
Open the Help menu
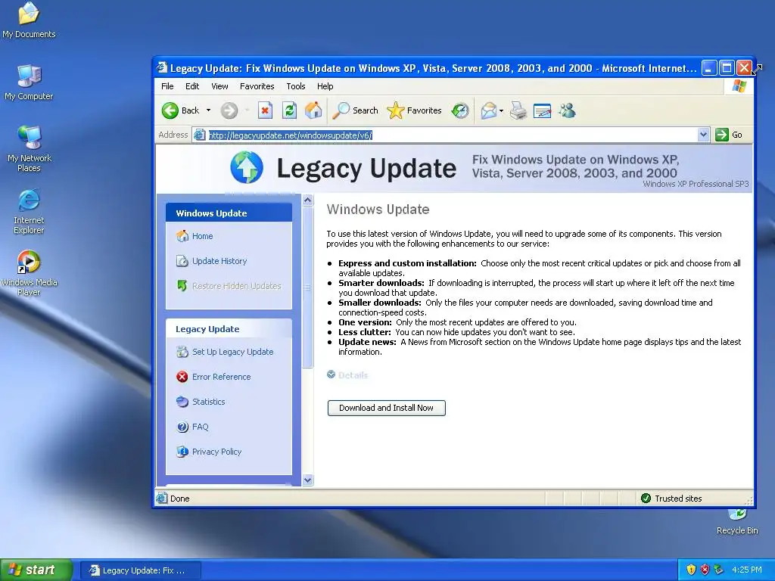tap(325, 86)
